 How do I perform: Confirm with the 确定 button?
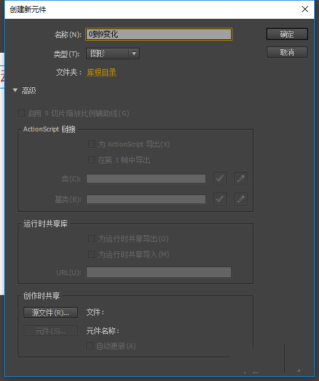[287, 34]
